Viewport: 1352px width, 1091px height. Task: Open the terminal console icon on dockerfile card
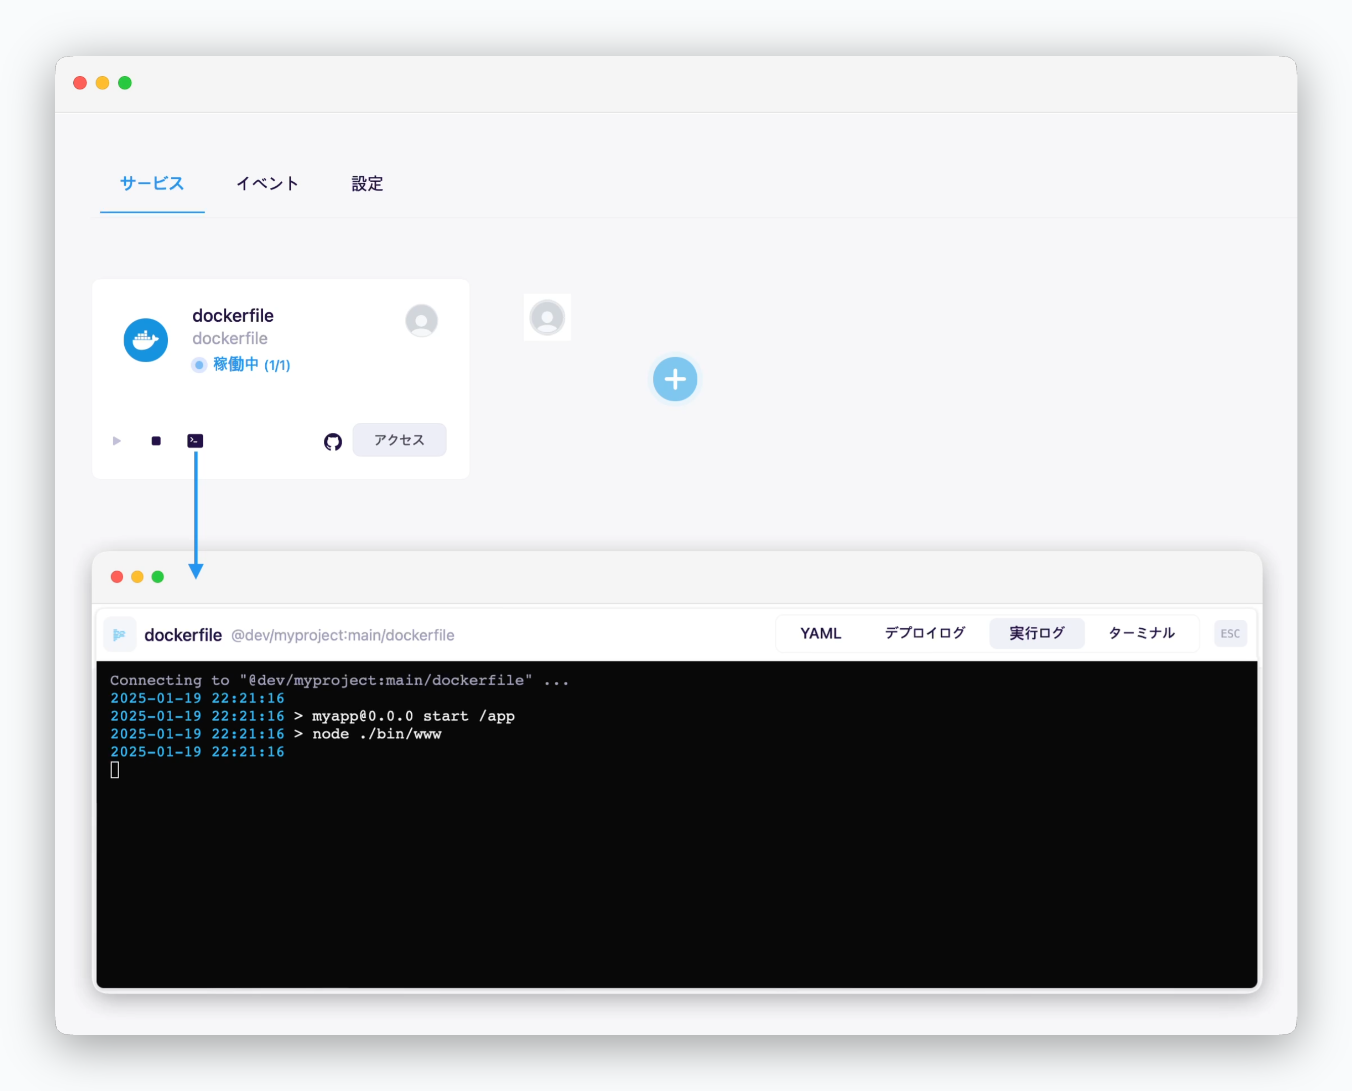(196, 440)
